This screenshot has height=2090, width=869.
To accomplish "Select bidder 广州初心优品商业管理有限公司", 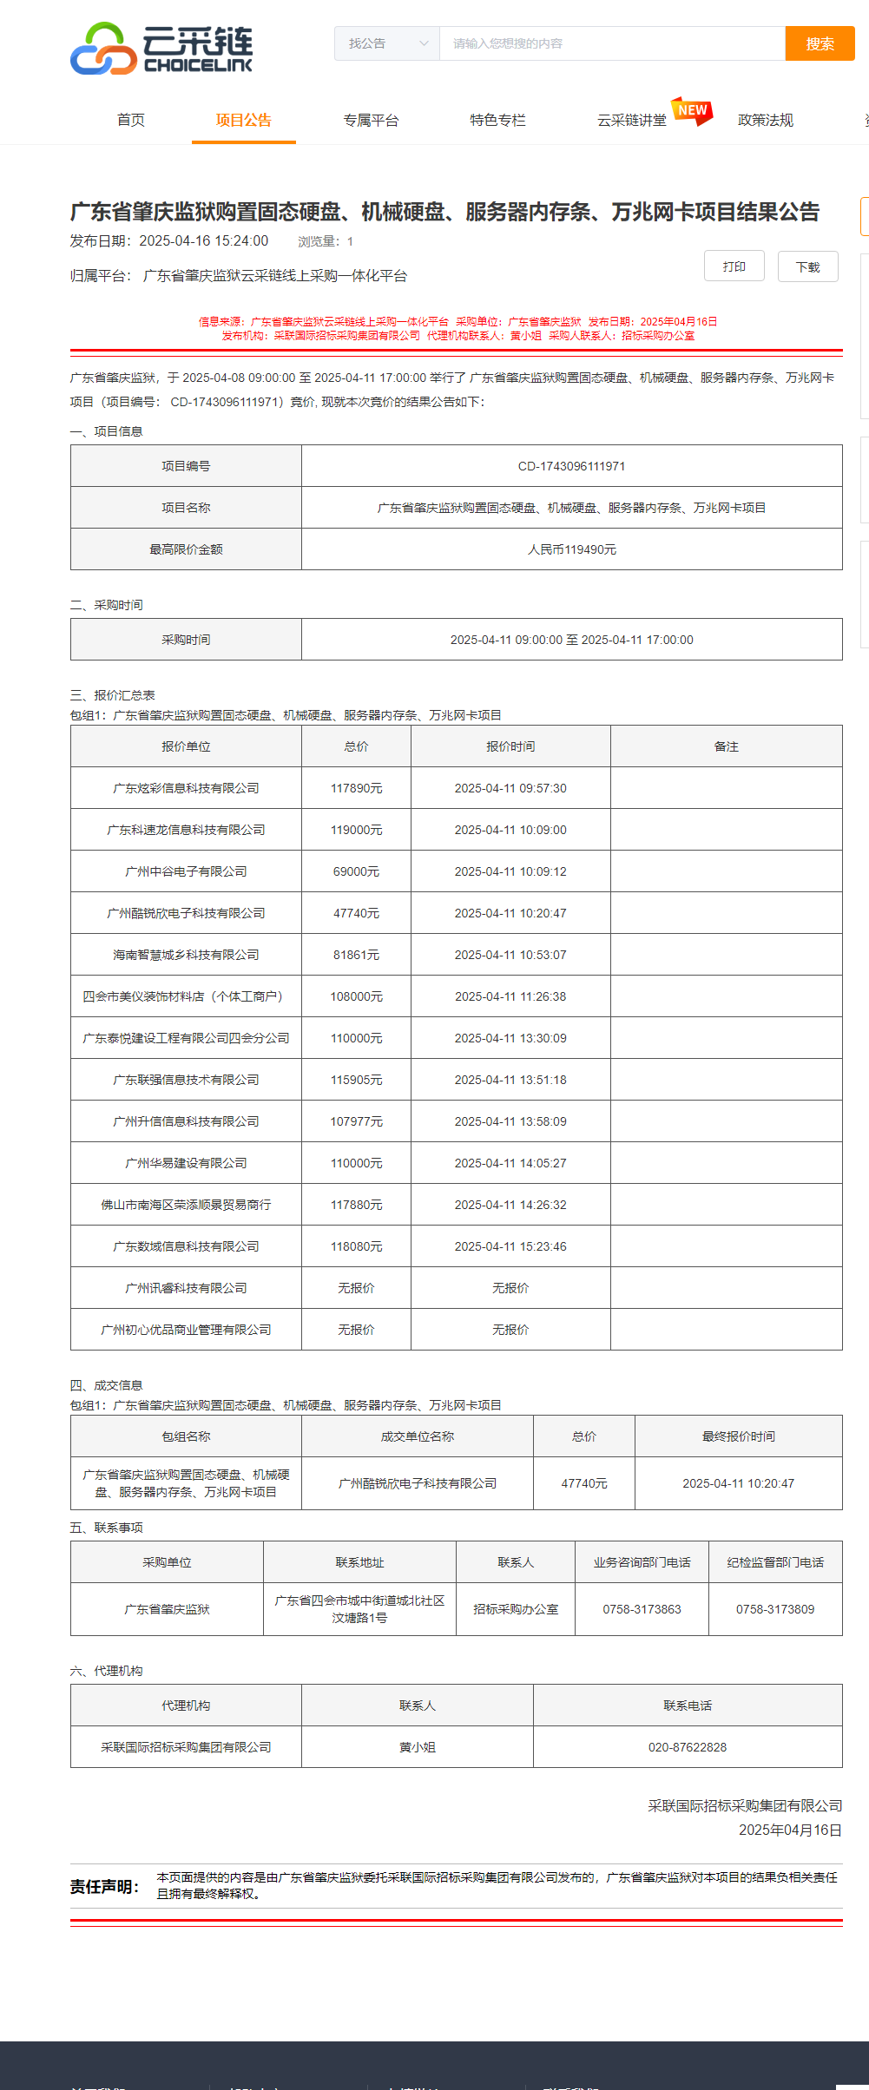I will (186, 1330).
